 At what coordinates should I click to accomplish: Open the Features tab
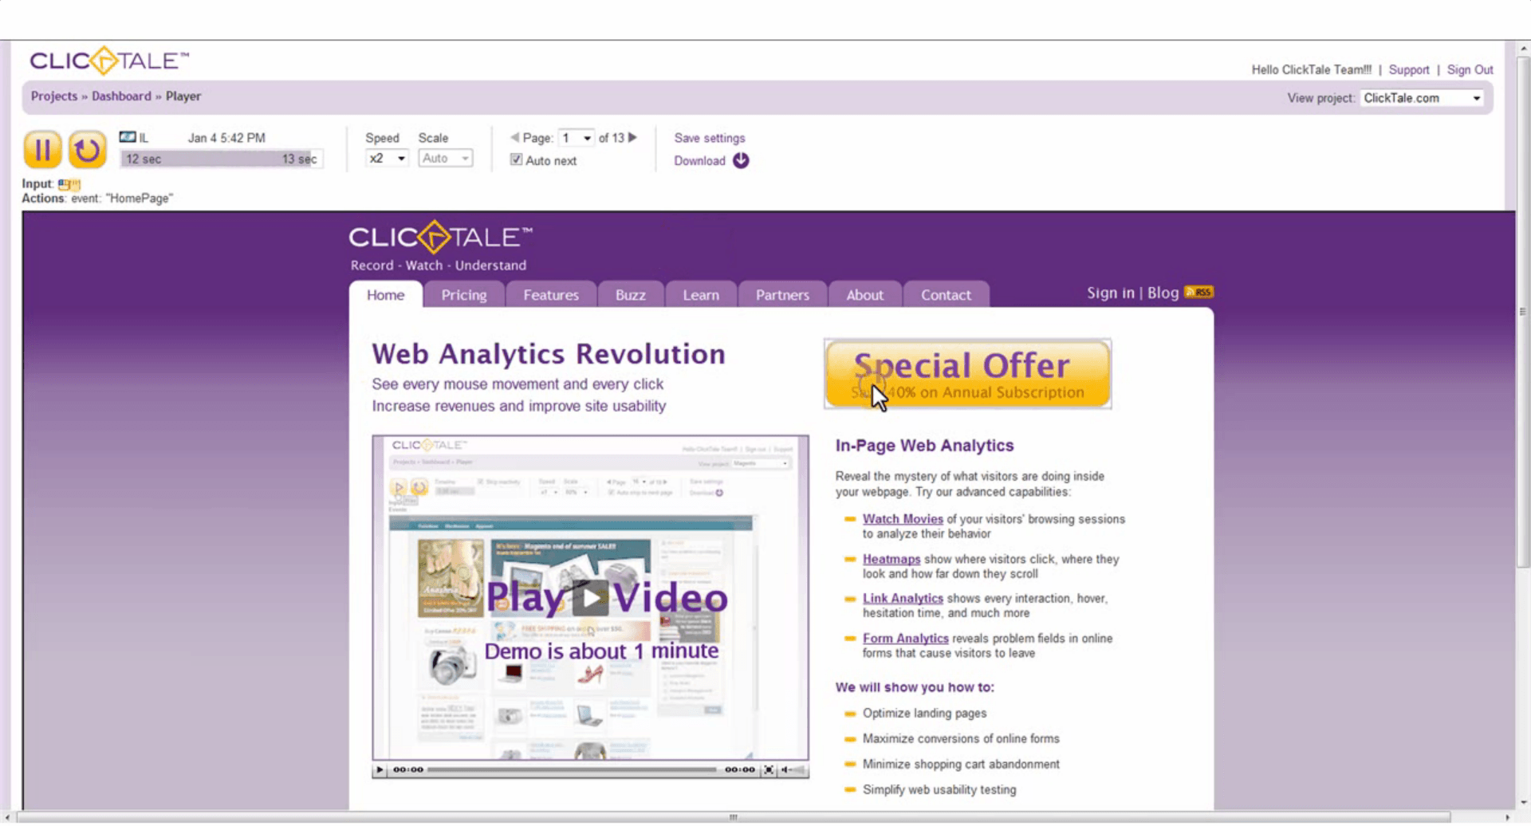coord(550,294)
